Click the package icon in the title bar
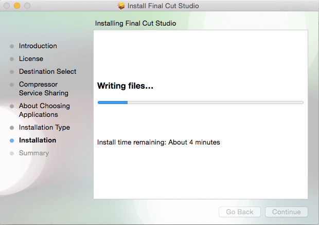This screenshot has height=225, width=319. pos(121,6)
